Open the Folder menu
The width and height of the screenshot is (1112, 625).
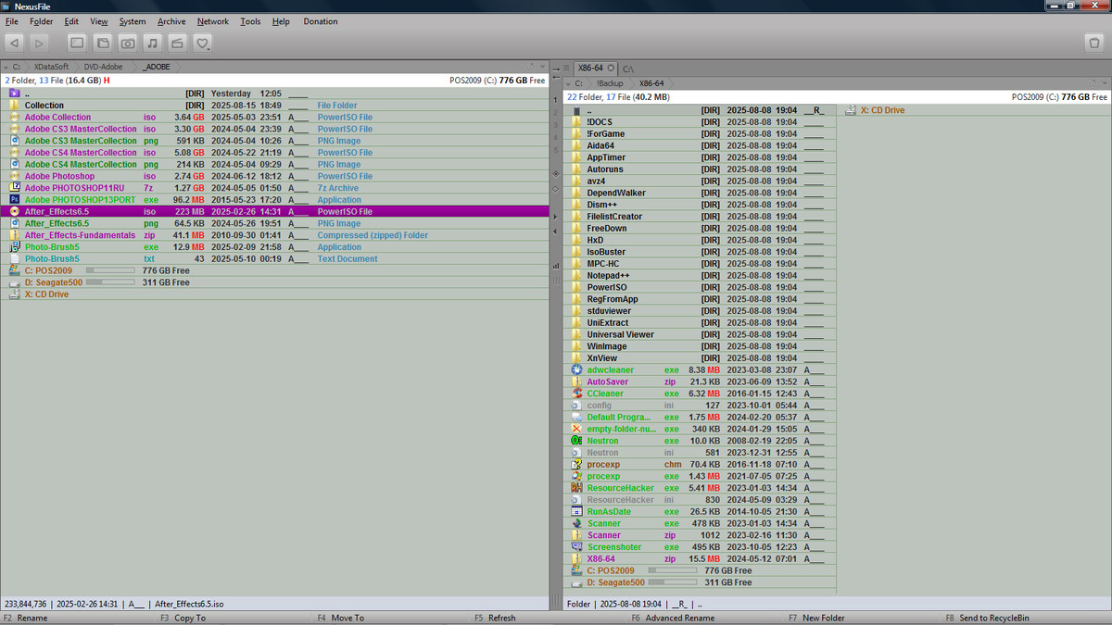coord(42,21)
